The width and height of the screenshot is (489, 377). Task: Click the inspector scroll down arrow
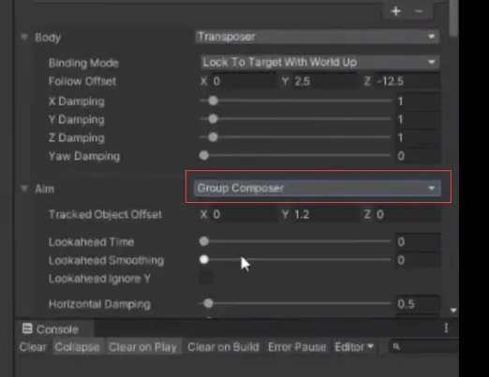[x=453, y=311]
